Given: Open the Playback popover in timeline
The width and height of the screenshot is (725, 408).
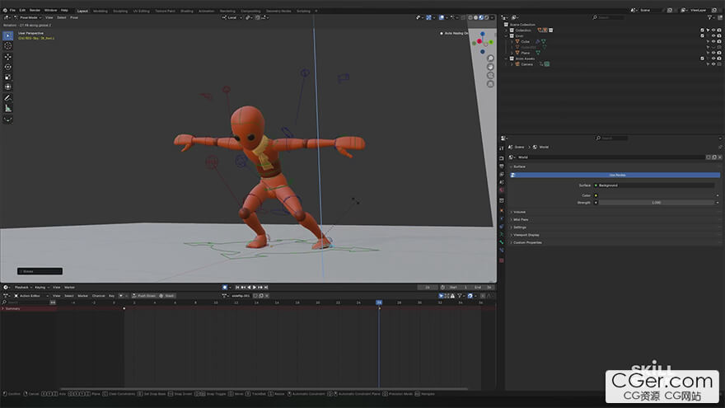Looking at the screenshot, I should (x=23, y=288).
